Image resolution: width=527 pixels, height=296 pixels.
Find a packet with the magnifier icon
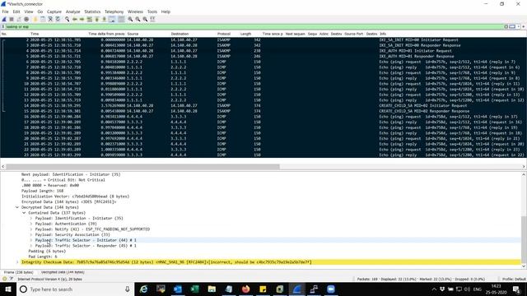tap(68, 19)
